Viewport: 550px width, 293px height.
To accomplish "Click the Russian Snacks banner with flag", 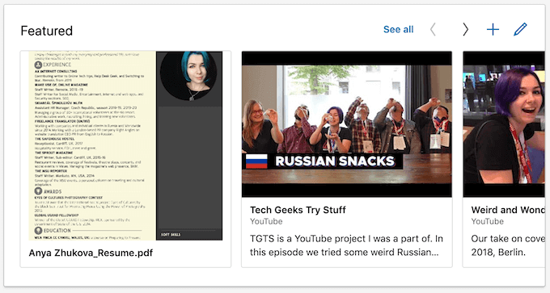I will pos(322,161).
